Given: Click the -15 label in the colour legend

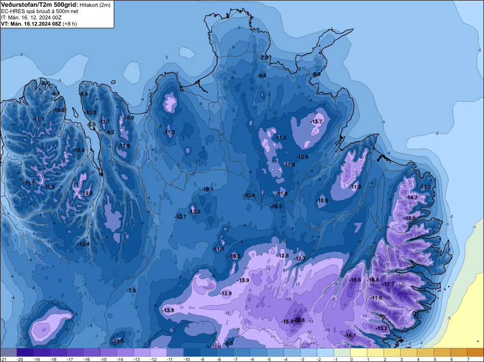Looking at the screenshot, I should (103, 359).
